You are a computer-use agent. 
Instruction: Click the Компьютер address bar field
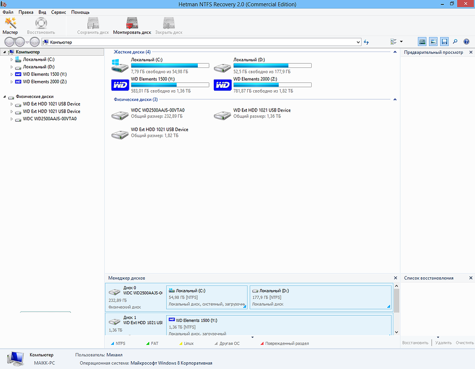pyautogui.click(x=202, y=42)
